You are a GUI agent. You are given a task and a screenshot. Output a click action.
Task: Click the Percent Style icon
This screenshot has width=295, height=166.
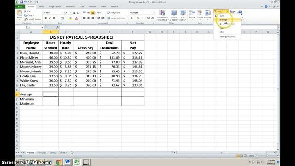(x=138, y=18)
